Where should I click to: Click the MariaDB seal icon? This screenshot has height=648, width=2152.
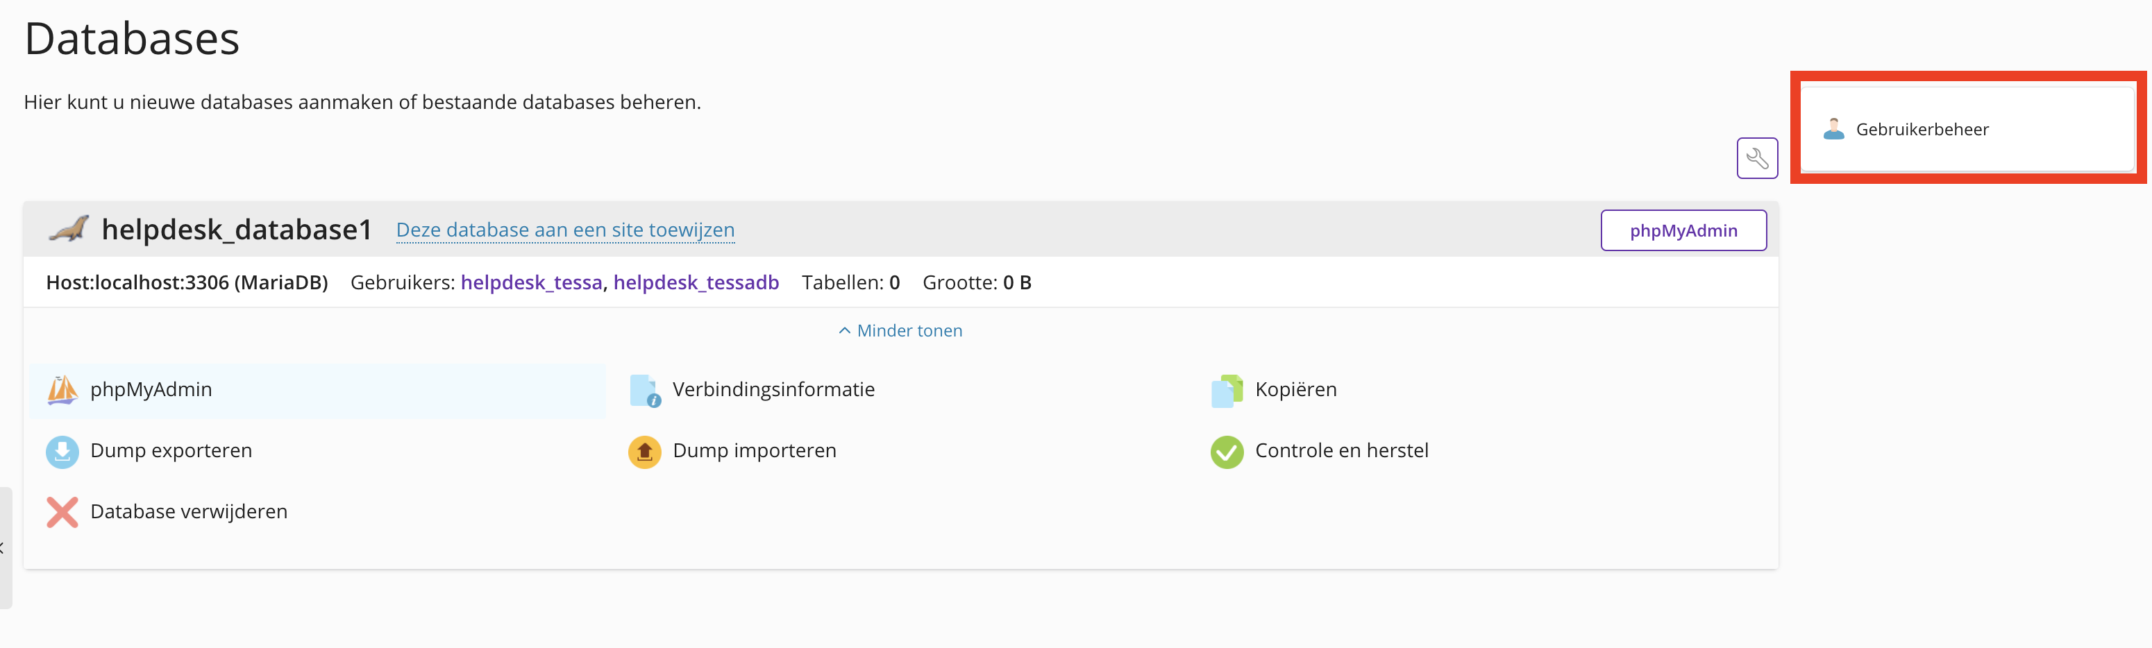pos(69,229)
